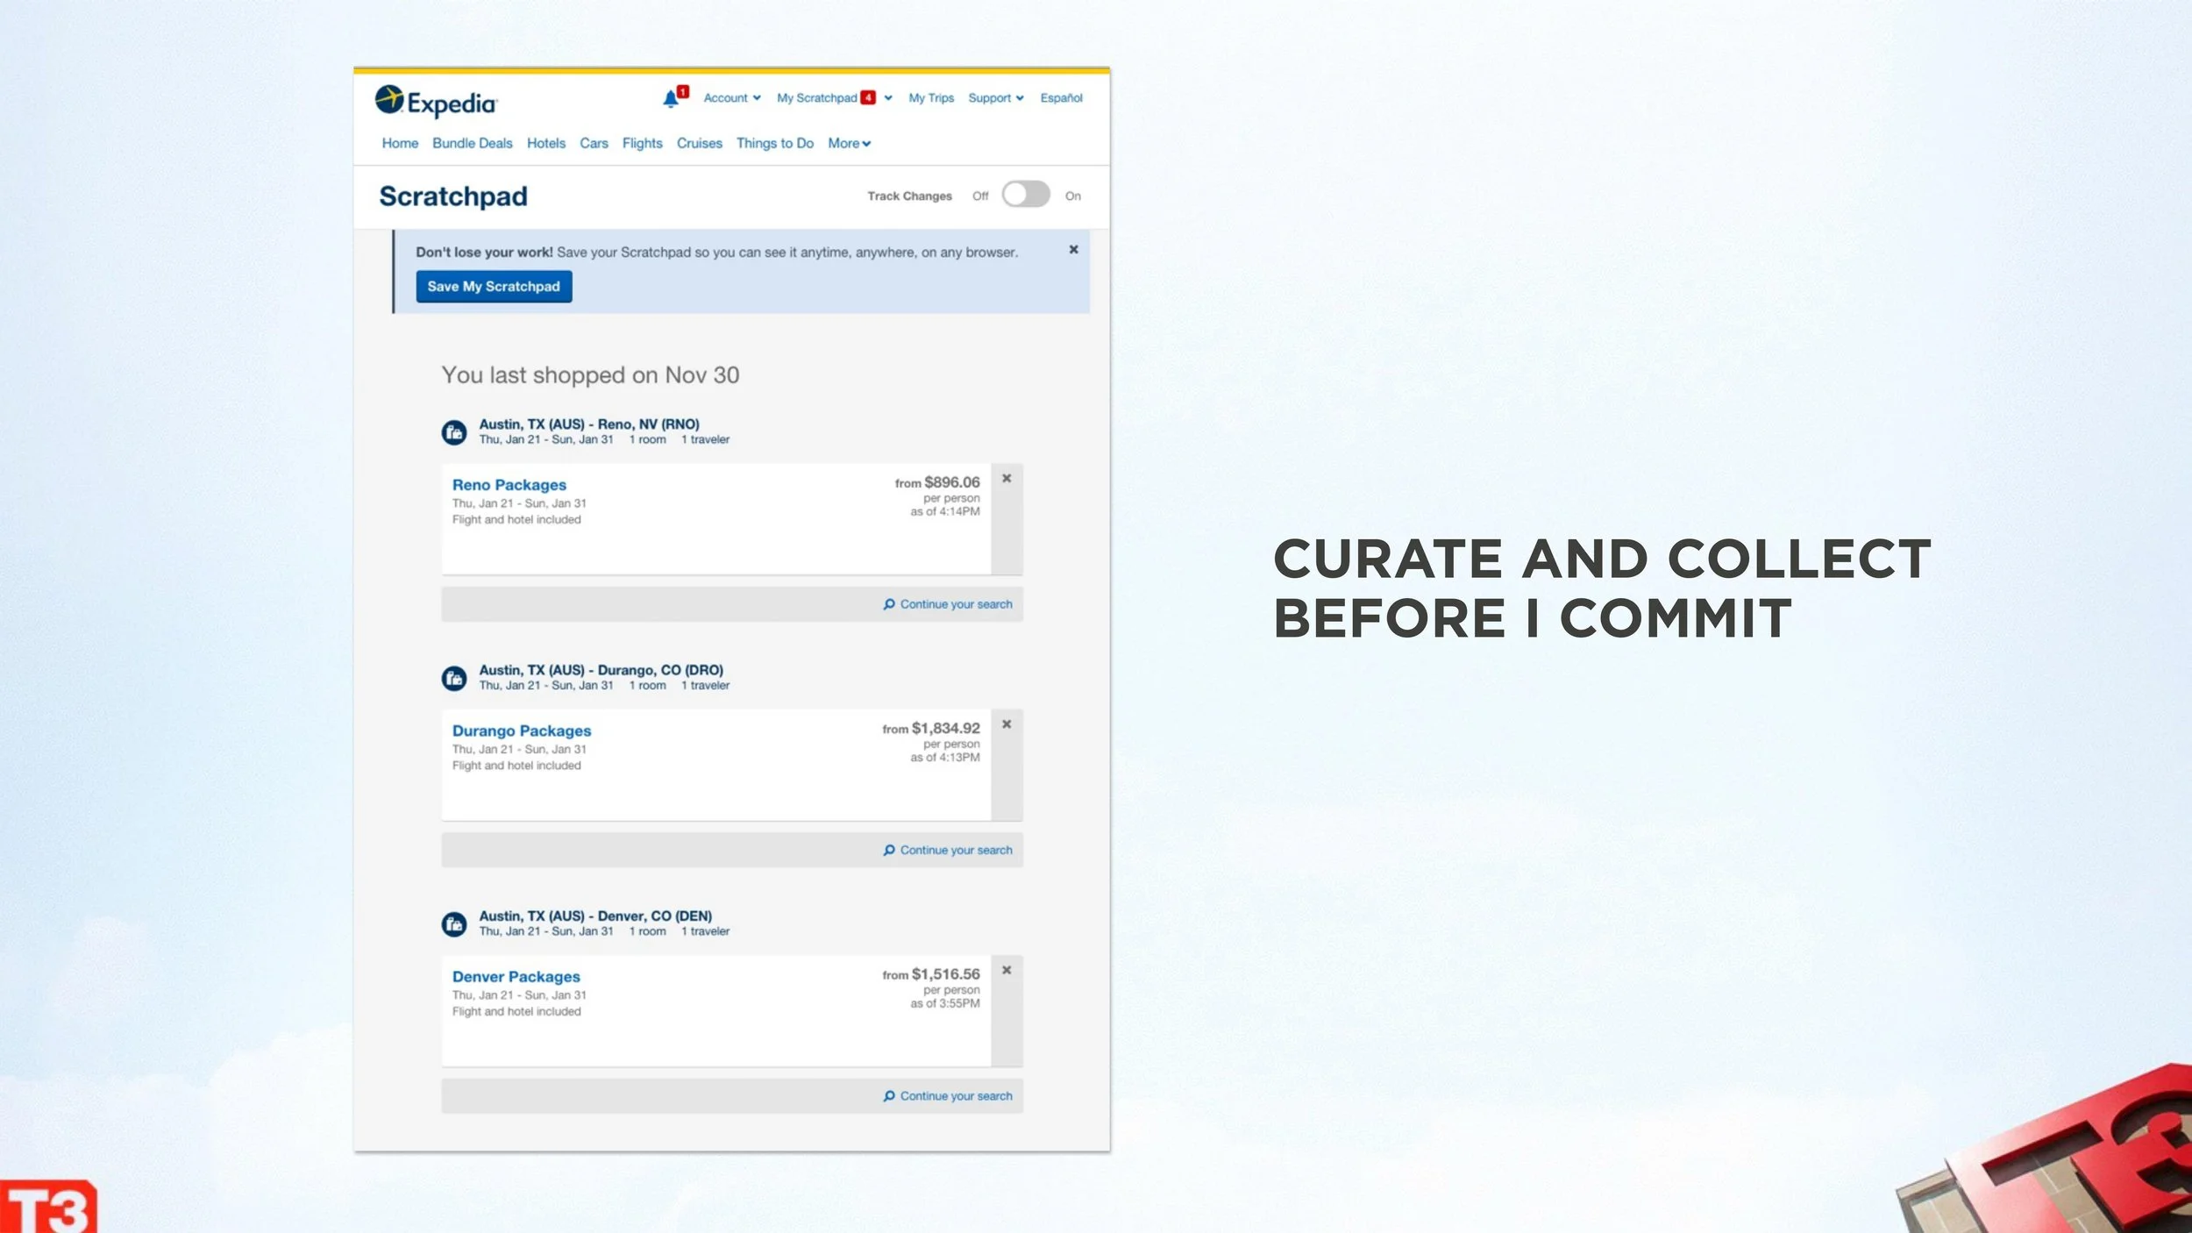Click the Austin, TX (AUS) - Reno, NV (RNO) heading
Image resolution: width=2192 pixels, height=1233 pixels.
pos(589,424)
